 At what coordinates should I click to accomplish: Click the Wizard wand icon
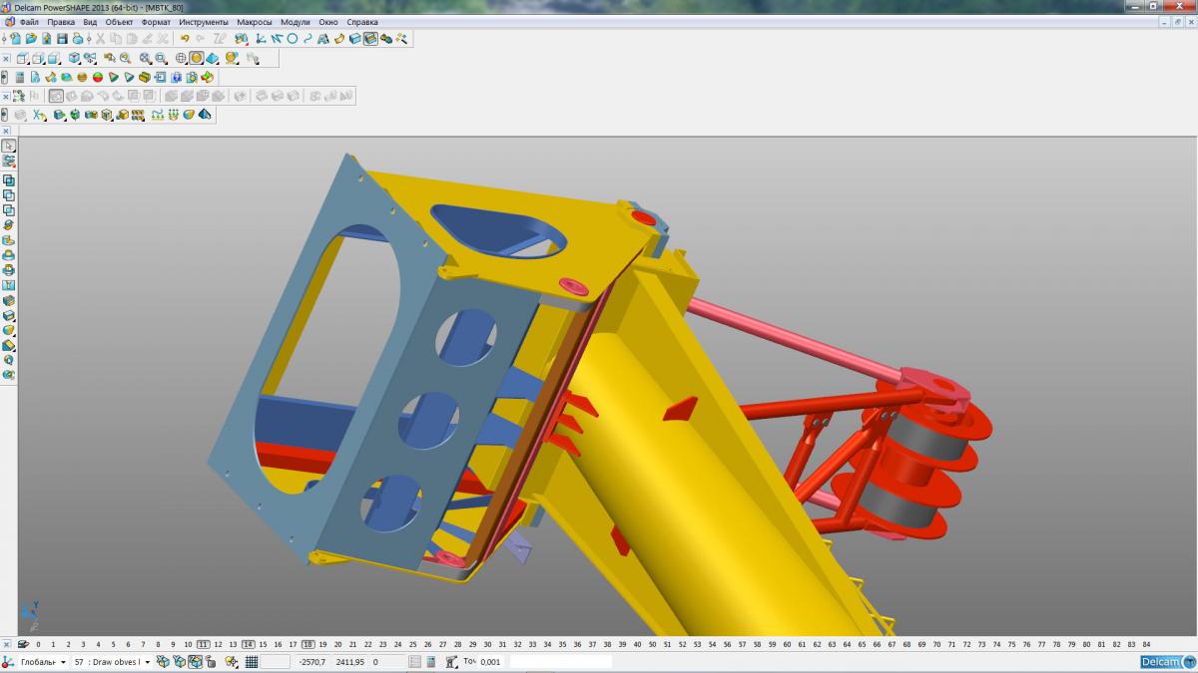401,39
